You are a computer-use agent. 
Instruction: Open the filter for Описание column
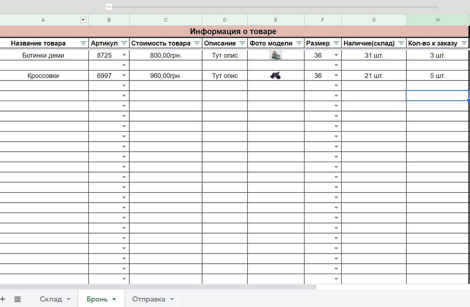(x=242, y=43)
